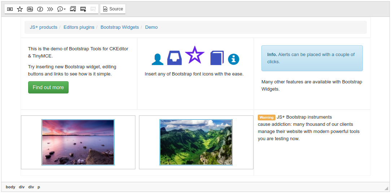Open the JS+ products breadcrumb link
This screenshot has width=391, height=193.
43,27
